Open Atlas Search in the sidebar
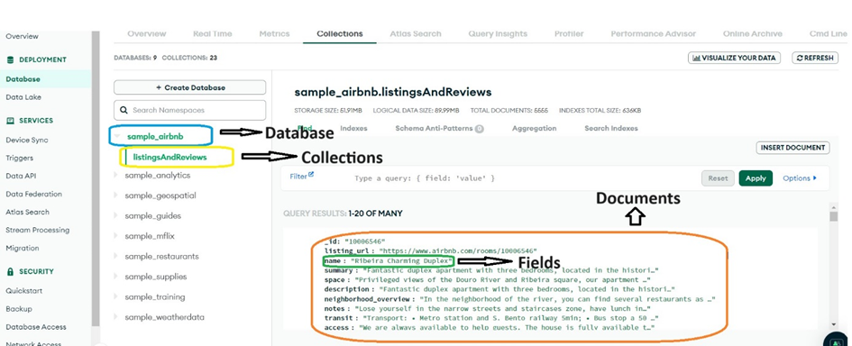The image size is (852, 346). [27, 212]
